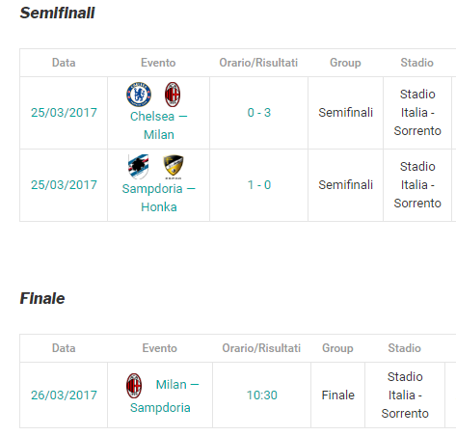The height and width of the screenshot is (436, 456).
Task: Click the 10:30 kickoff time link
Action: coord(262,395)
